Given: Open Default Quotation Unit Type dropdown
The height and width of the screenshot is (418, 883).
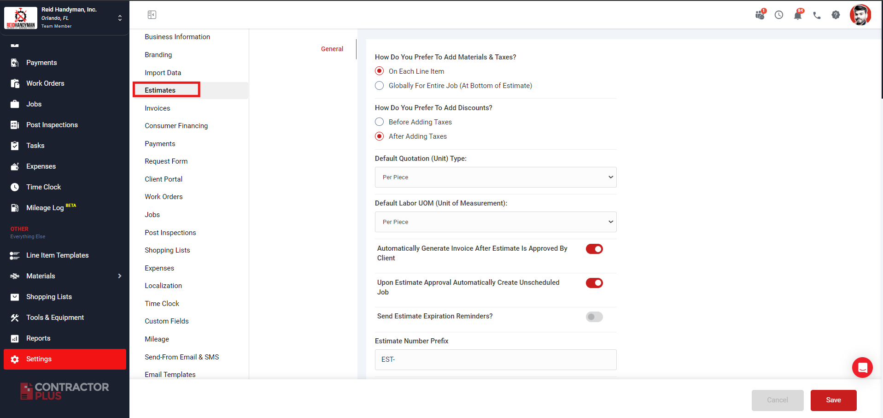Looking at the screenshot, I should [495, 177].
